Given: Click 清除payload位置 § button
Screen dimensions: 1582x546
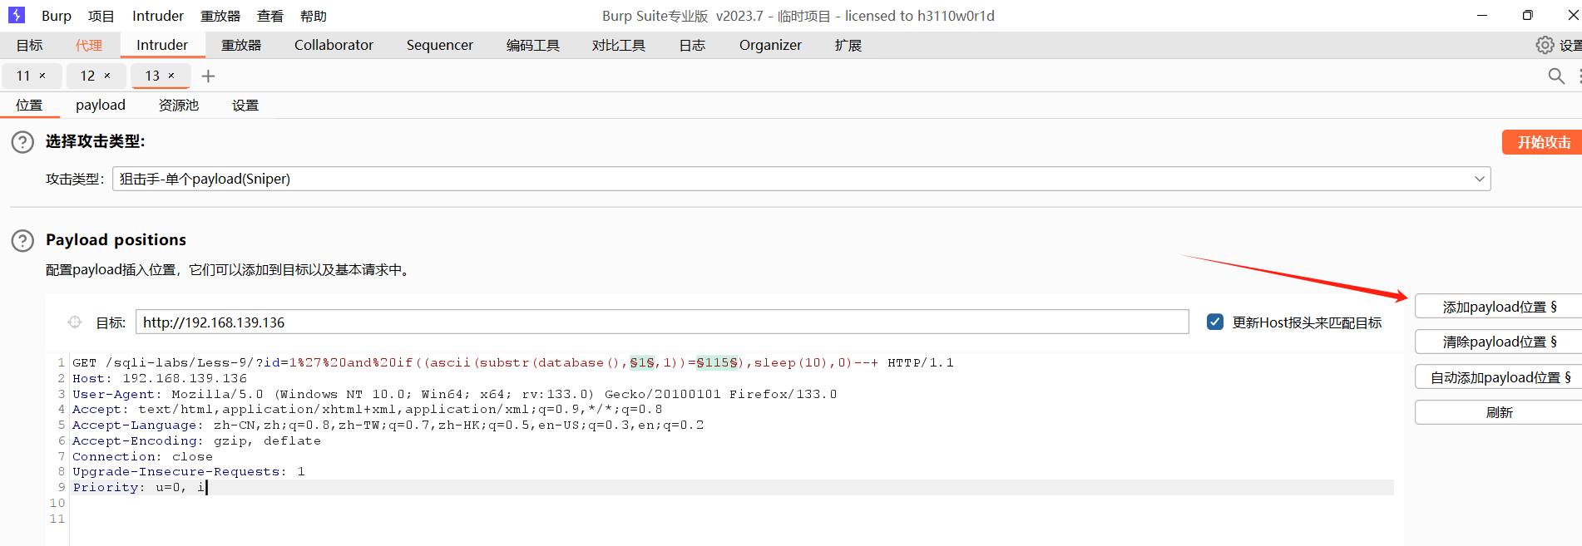Looking at the screenshot, I should tap(1499, 342).
